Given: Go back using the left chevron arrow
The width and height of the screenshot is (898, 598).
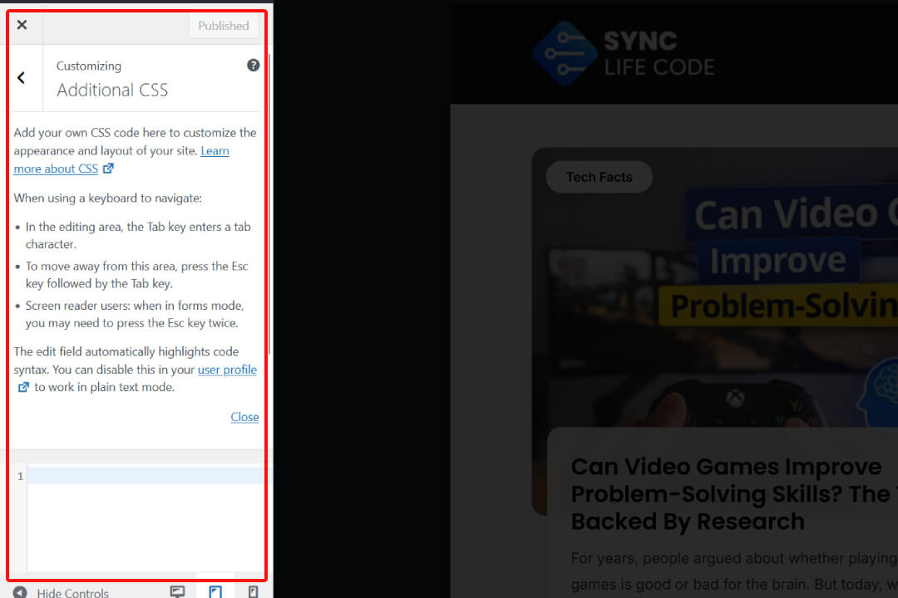Looking at the screenshot, I should 22,78.
